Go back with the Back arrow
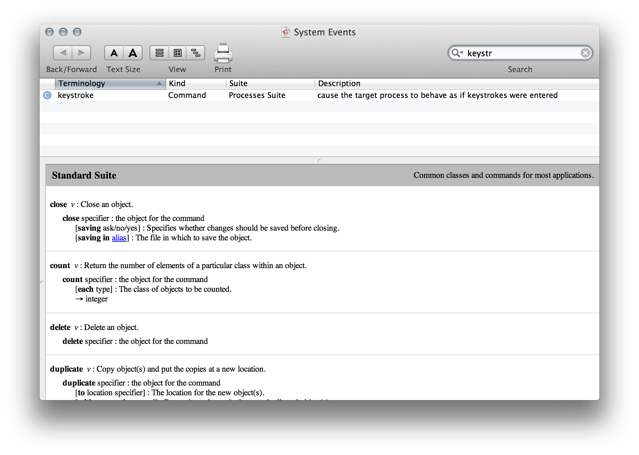This screenshot has height=455, width=639. point(63,53)
